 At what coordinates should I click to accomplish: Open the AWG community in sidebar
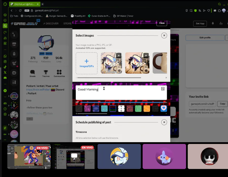point(14,96)
